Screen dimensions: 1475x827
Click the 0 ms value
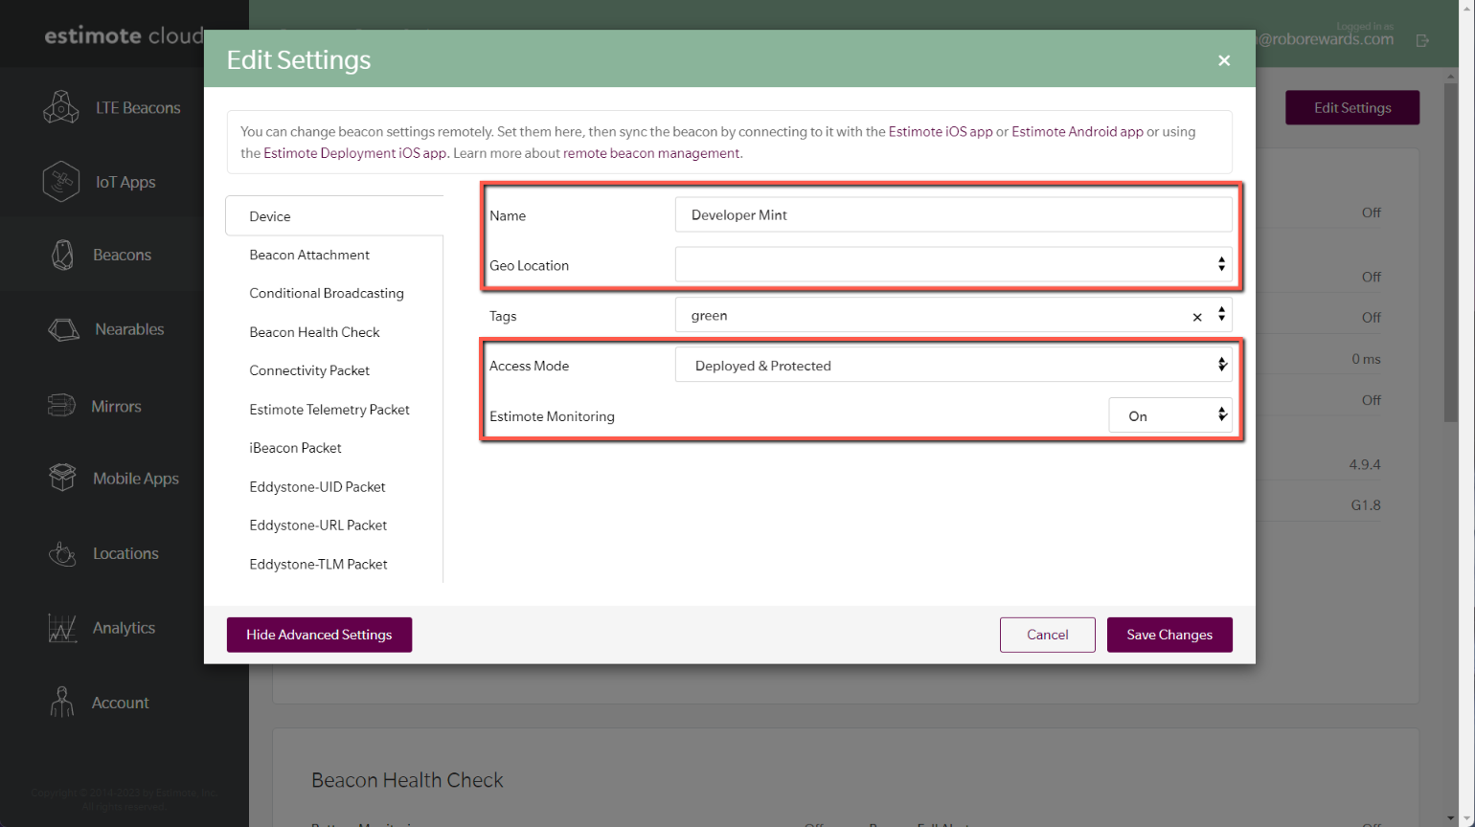coord(1366,359)
